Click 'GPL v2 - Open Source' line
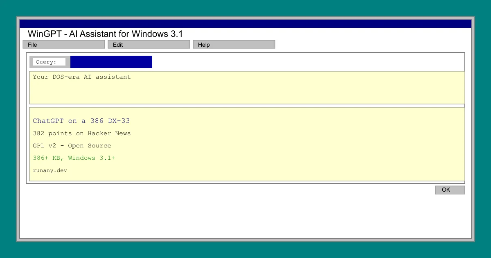The height and width of the screenshot is (258, 491). coord(72,145)
